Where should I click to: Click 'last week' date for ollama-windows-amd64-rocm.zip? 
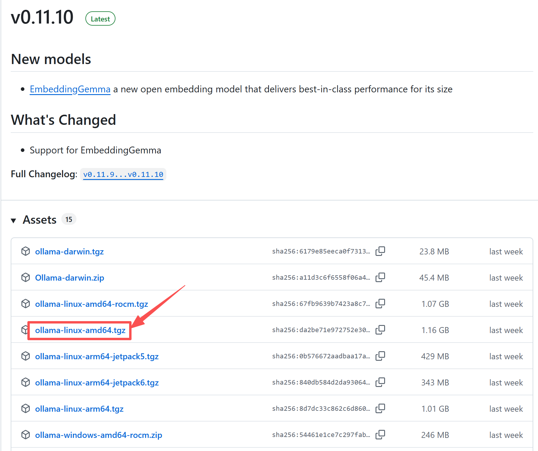coord(506,435)
